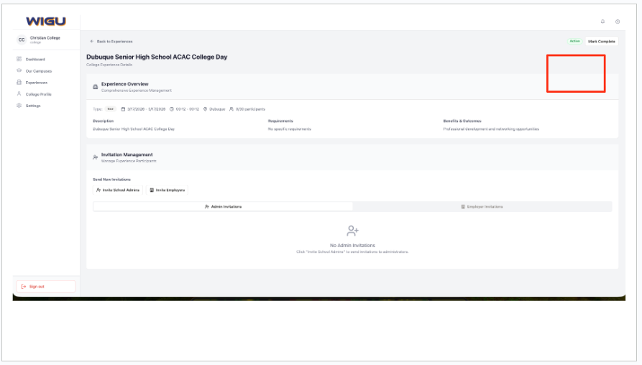Click the WIGU logo
Viewport: 642px width, 365px height.
pyautogui.click(x=45, y=22)
